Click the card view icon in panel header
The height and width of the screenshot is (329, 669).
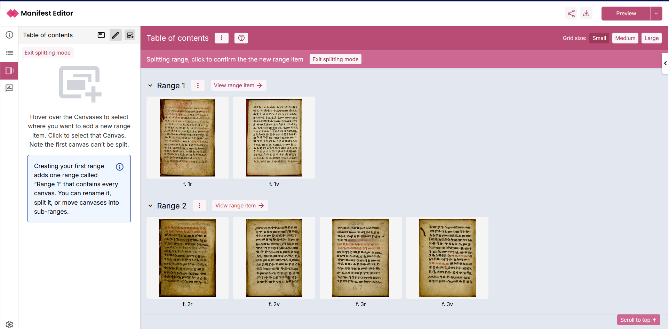[101, 35]
